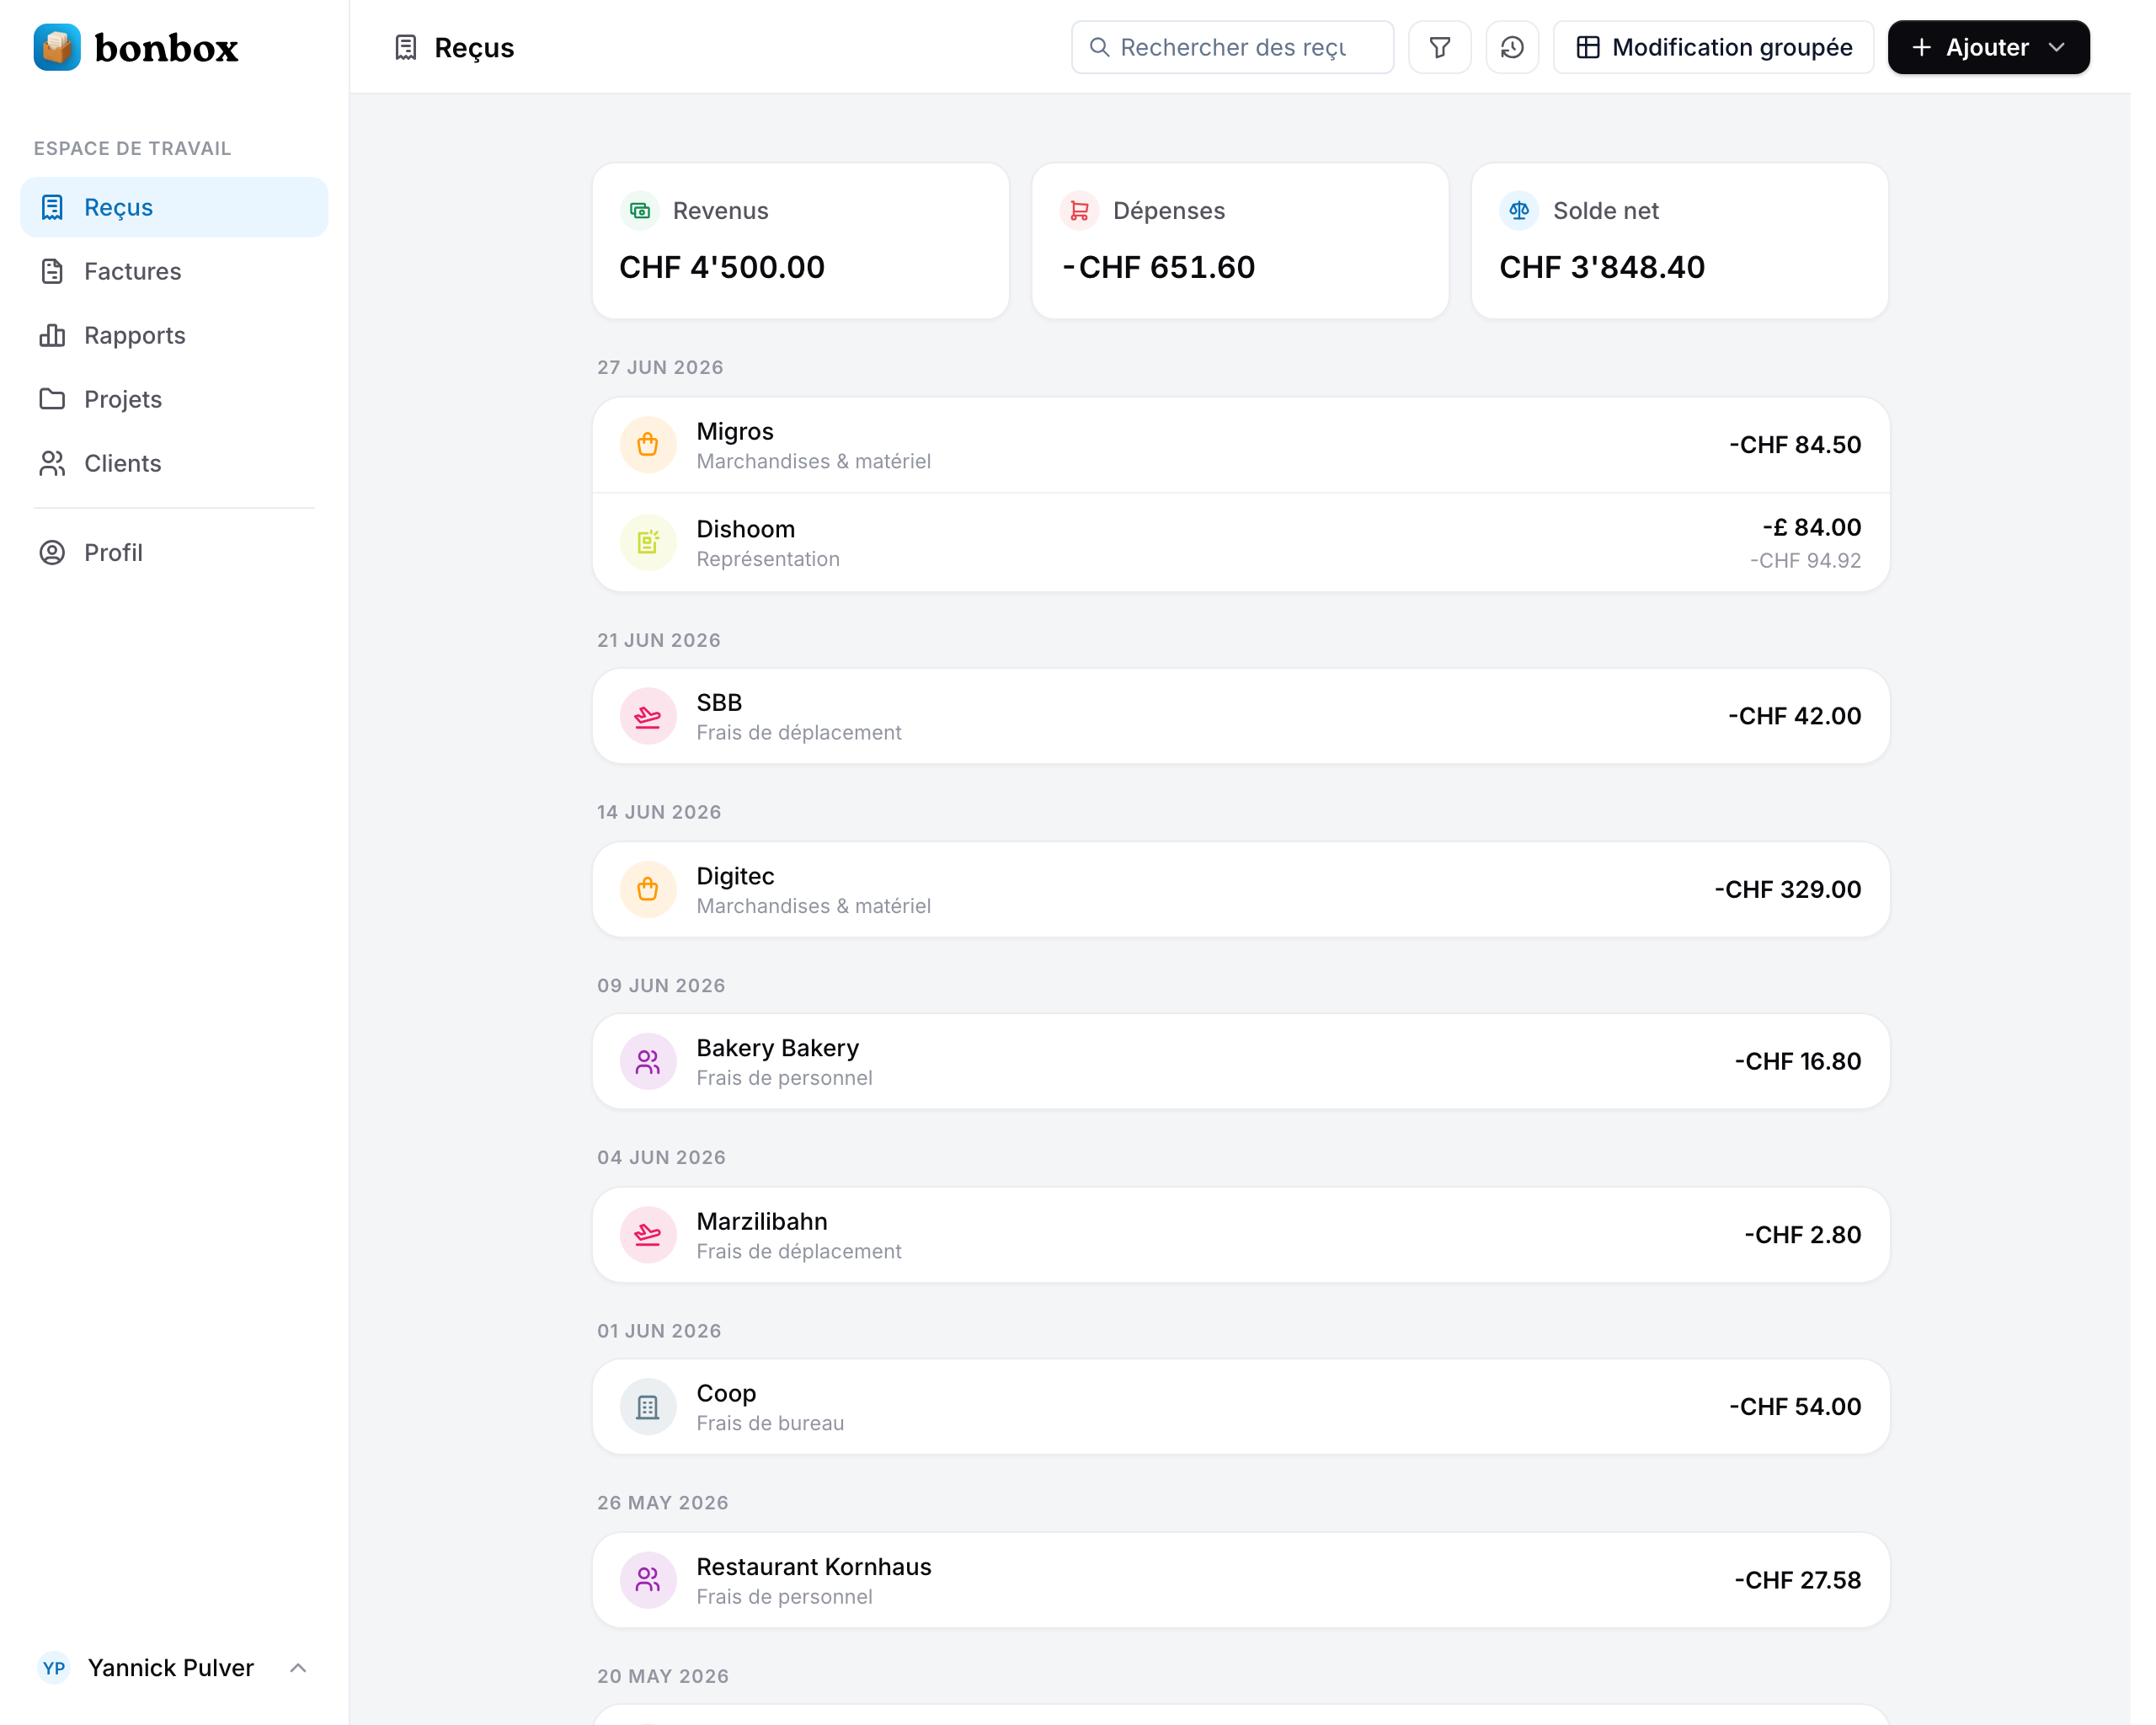This screenshot has height=1725, width=2156.
Task: Open the Marzilibahn receipt row
Action: tap(1240, 1235)
